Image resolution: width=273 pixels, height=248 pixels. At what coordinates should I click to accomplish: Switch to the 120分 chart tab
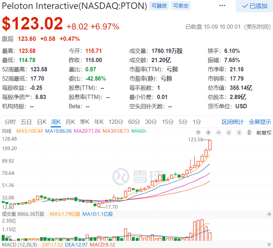116,122
